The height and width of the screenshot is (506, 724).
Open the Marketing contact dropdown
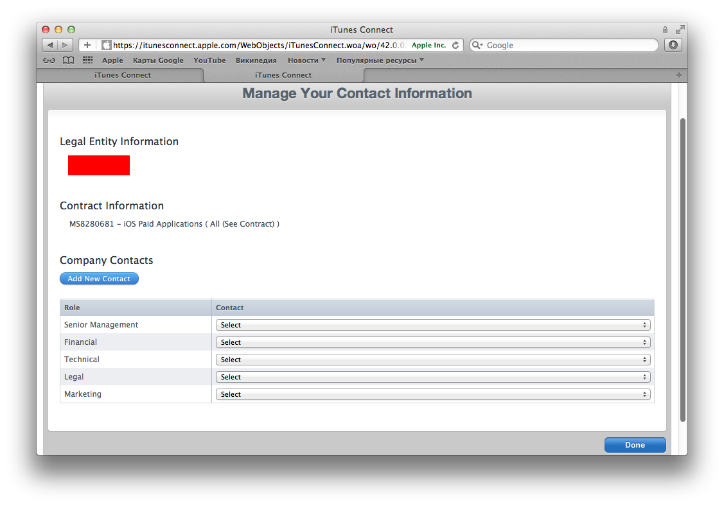433,394
